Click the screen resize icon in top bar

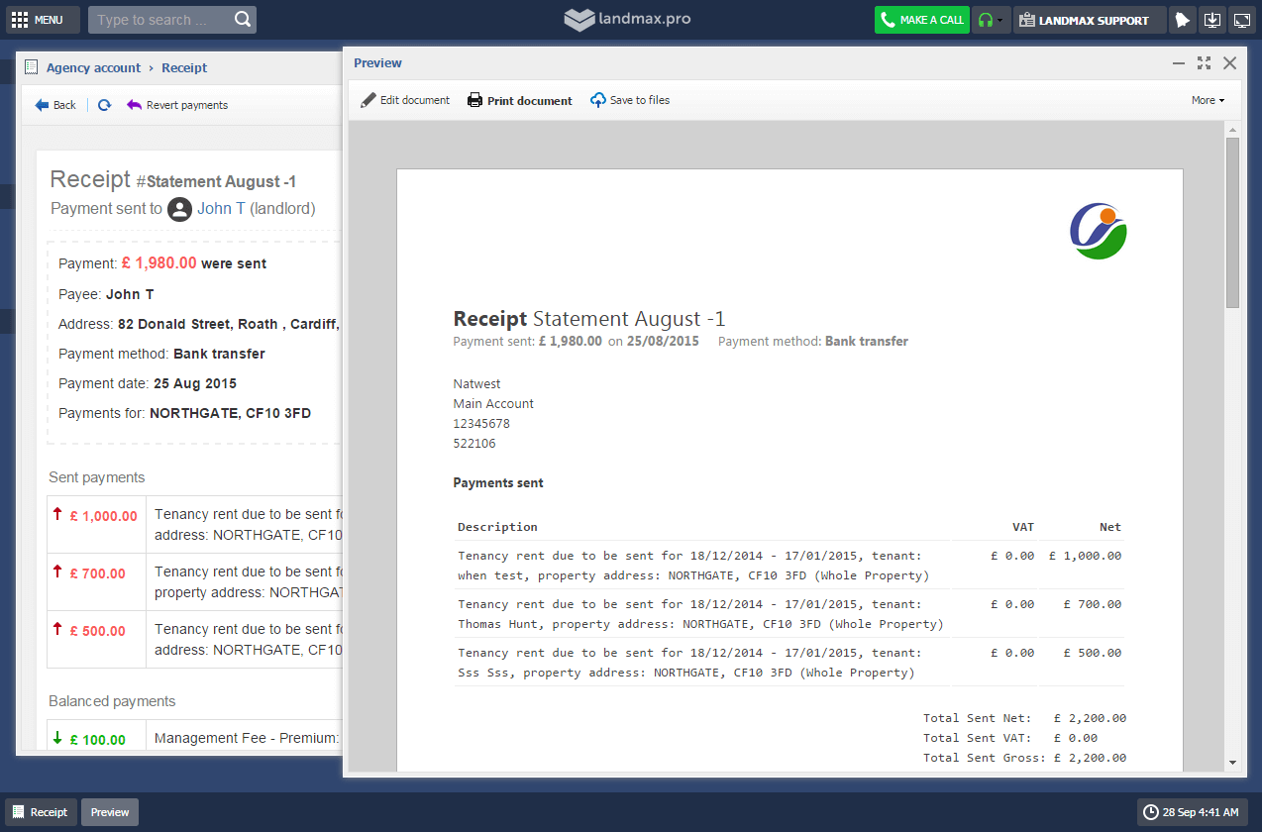click(1242, 20)
